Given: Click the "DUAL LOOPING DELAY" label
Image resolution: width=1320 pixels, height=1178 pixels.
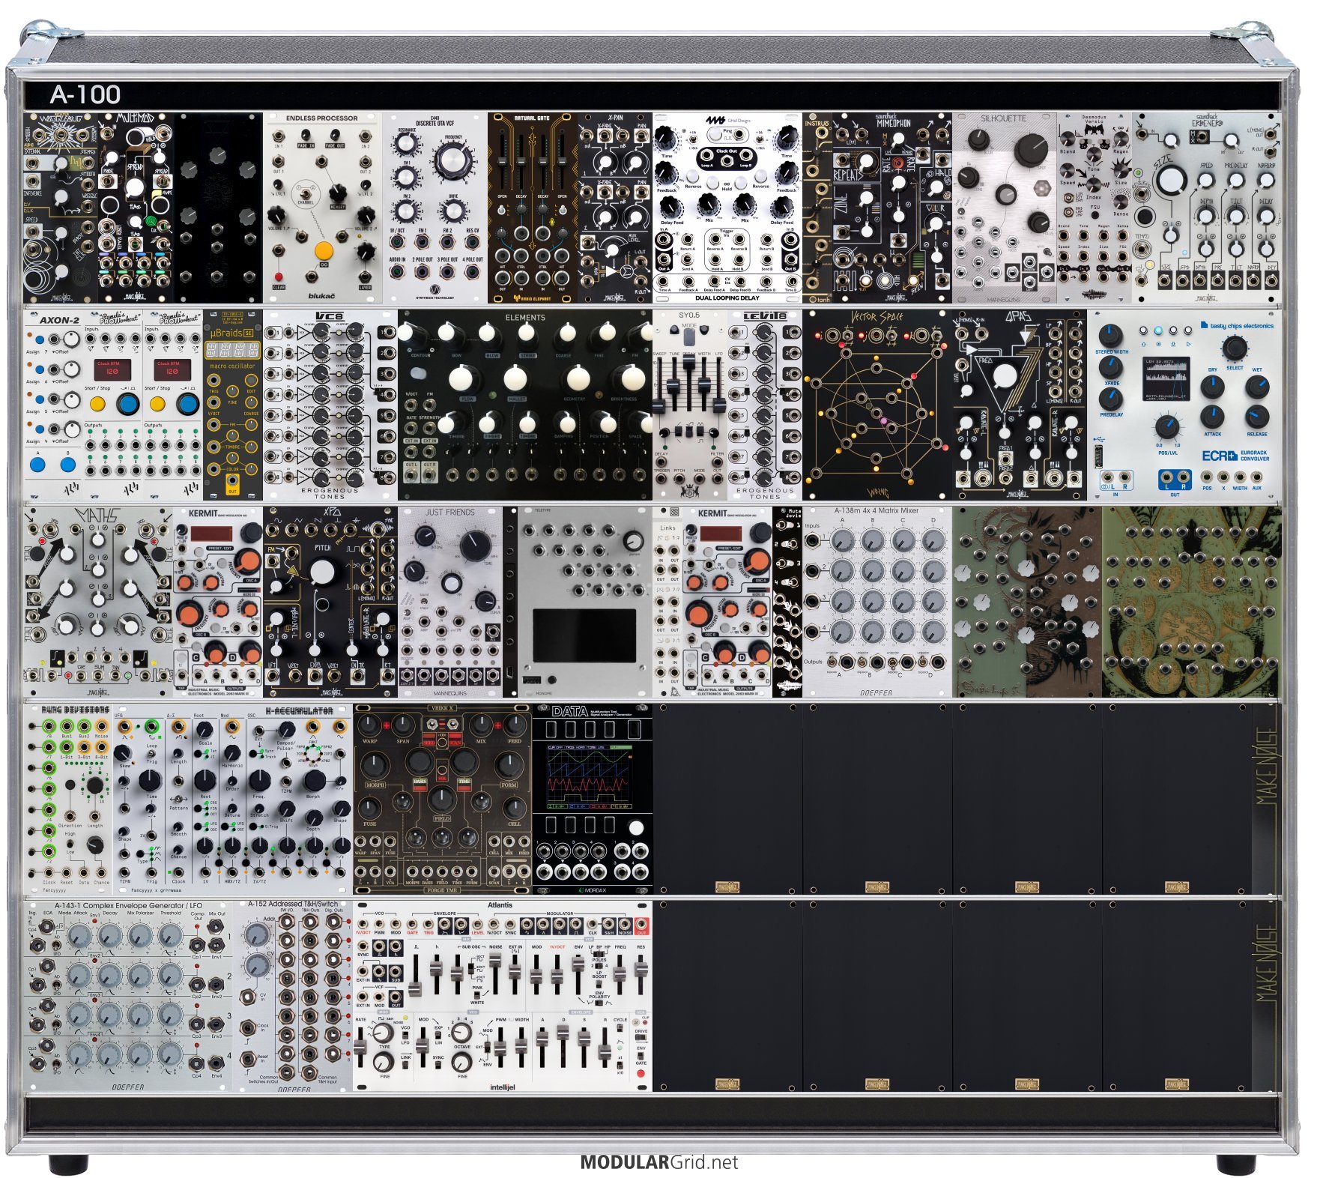Looking at the screenshot, I should 727,297.
